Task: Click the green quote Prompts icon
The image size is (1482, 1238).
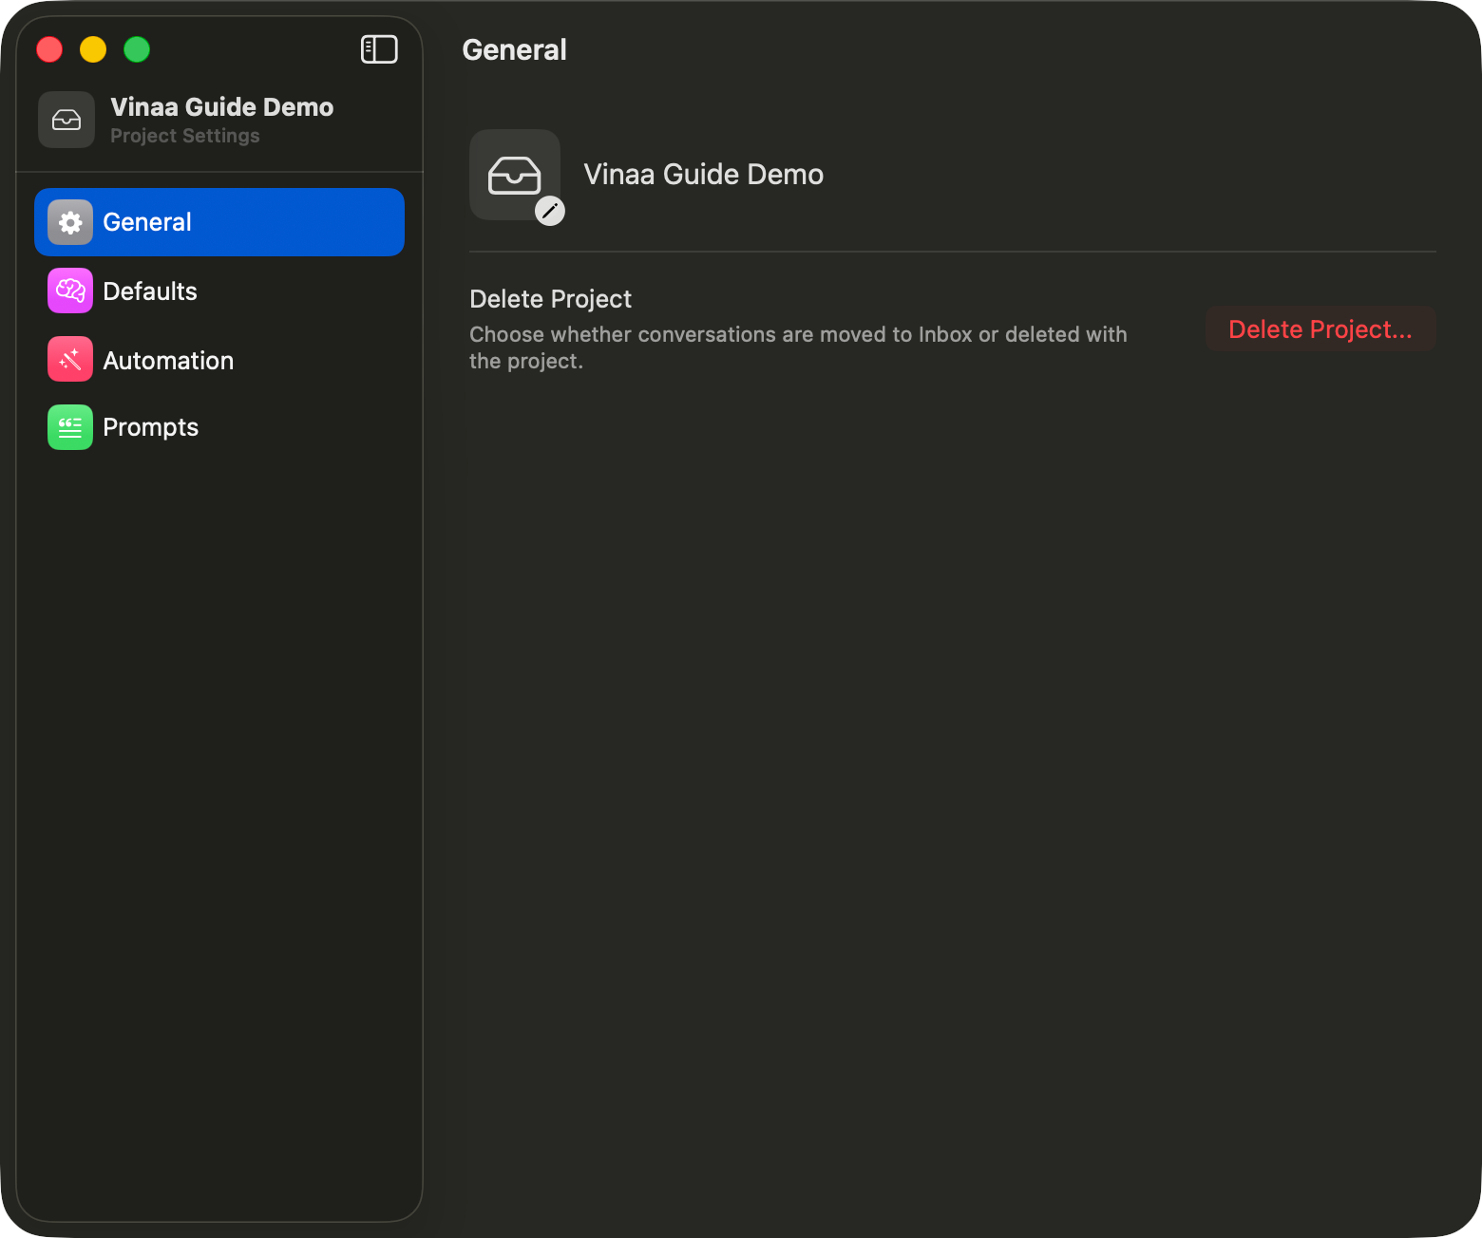Action: coord(70,427)
